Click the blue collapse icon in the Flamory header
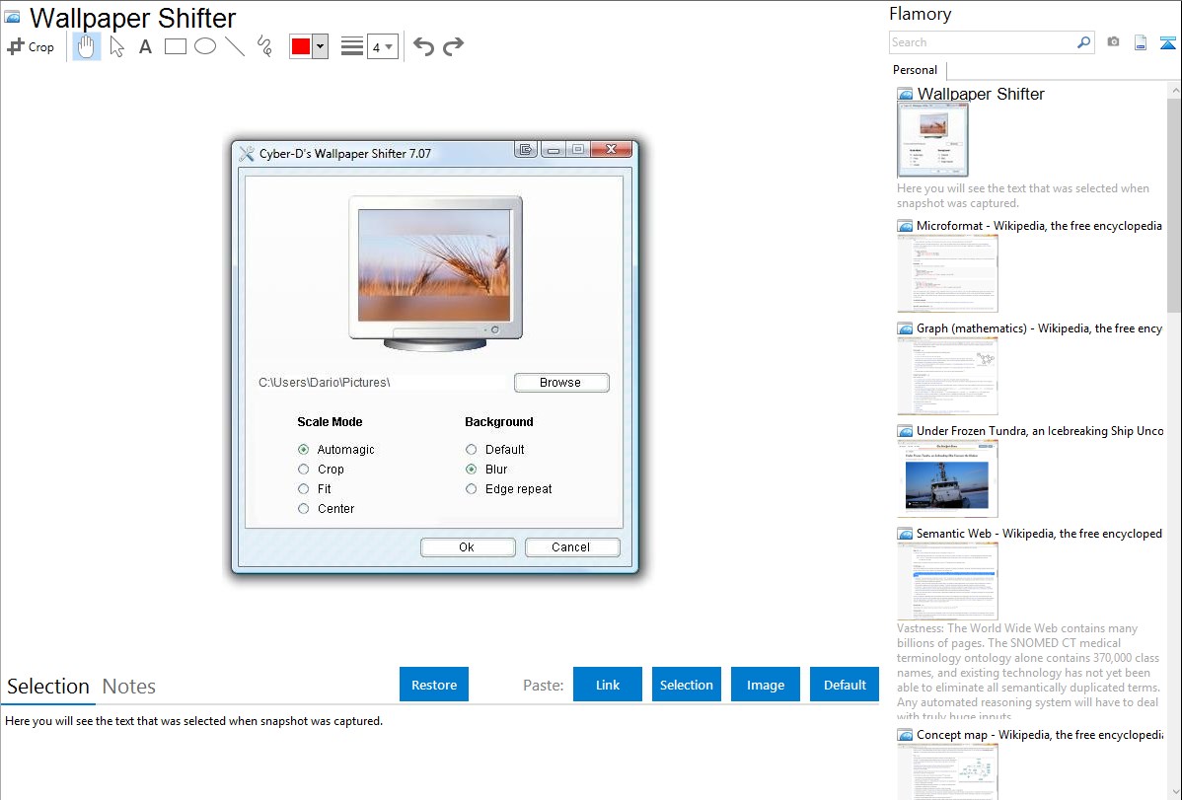The height and width of the screenshot is (800, 1182). coord(1167,42)
